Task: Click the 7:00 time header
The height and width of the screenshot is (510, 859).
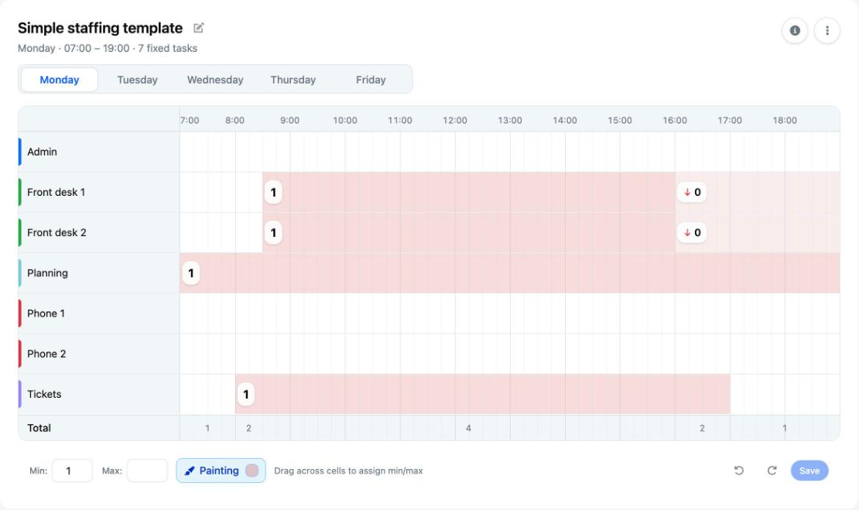Action: click(190, 120)
